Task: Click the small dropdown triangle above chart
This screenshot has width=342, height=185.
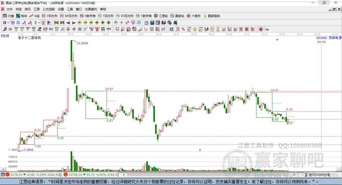Action: tap(277, 40)
